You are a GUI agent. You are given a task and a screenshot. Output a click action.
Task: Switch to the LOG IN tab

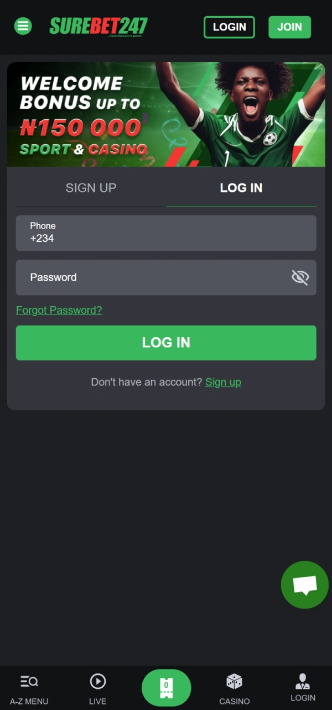coord(241,187)
